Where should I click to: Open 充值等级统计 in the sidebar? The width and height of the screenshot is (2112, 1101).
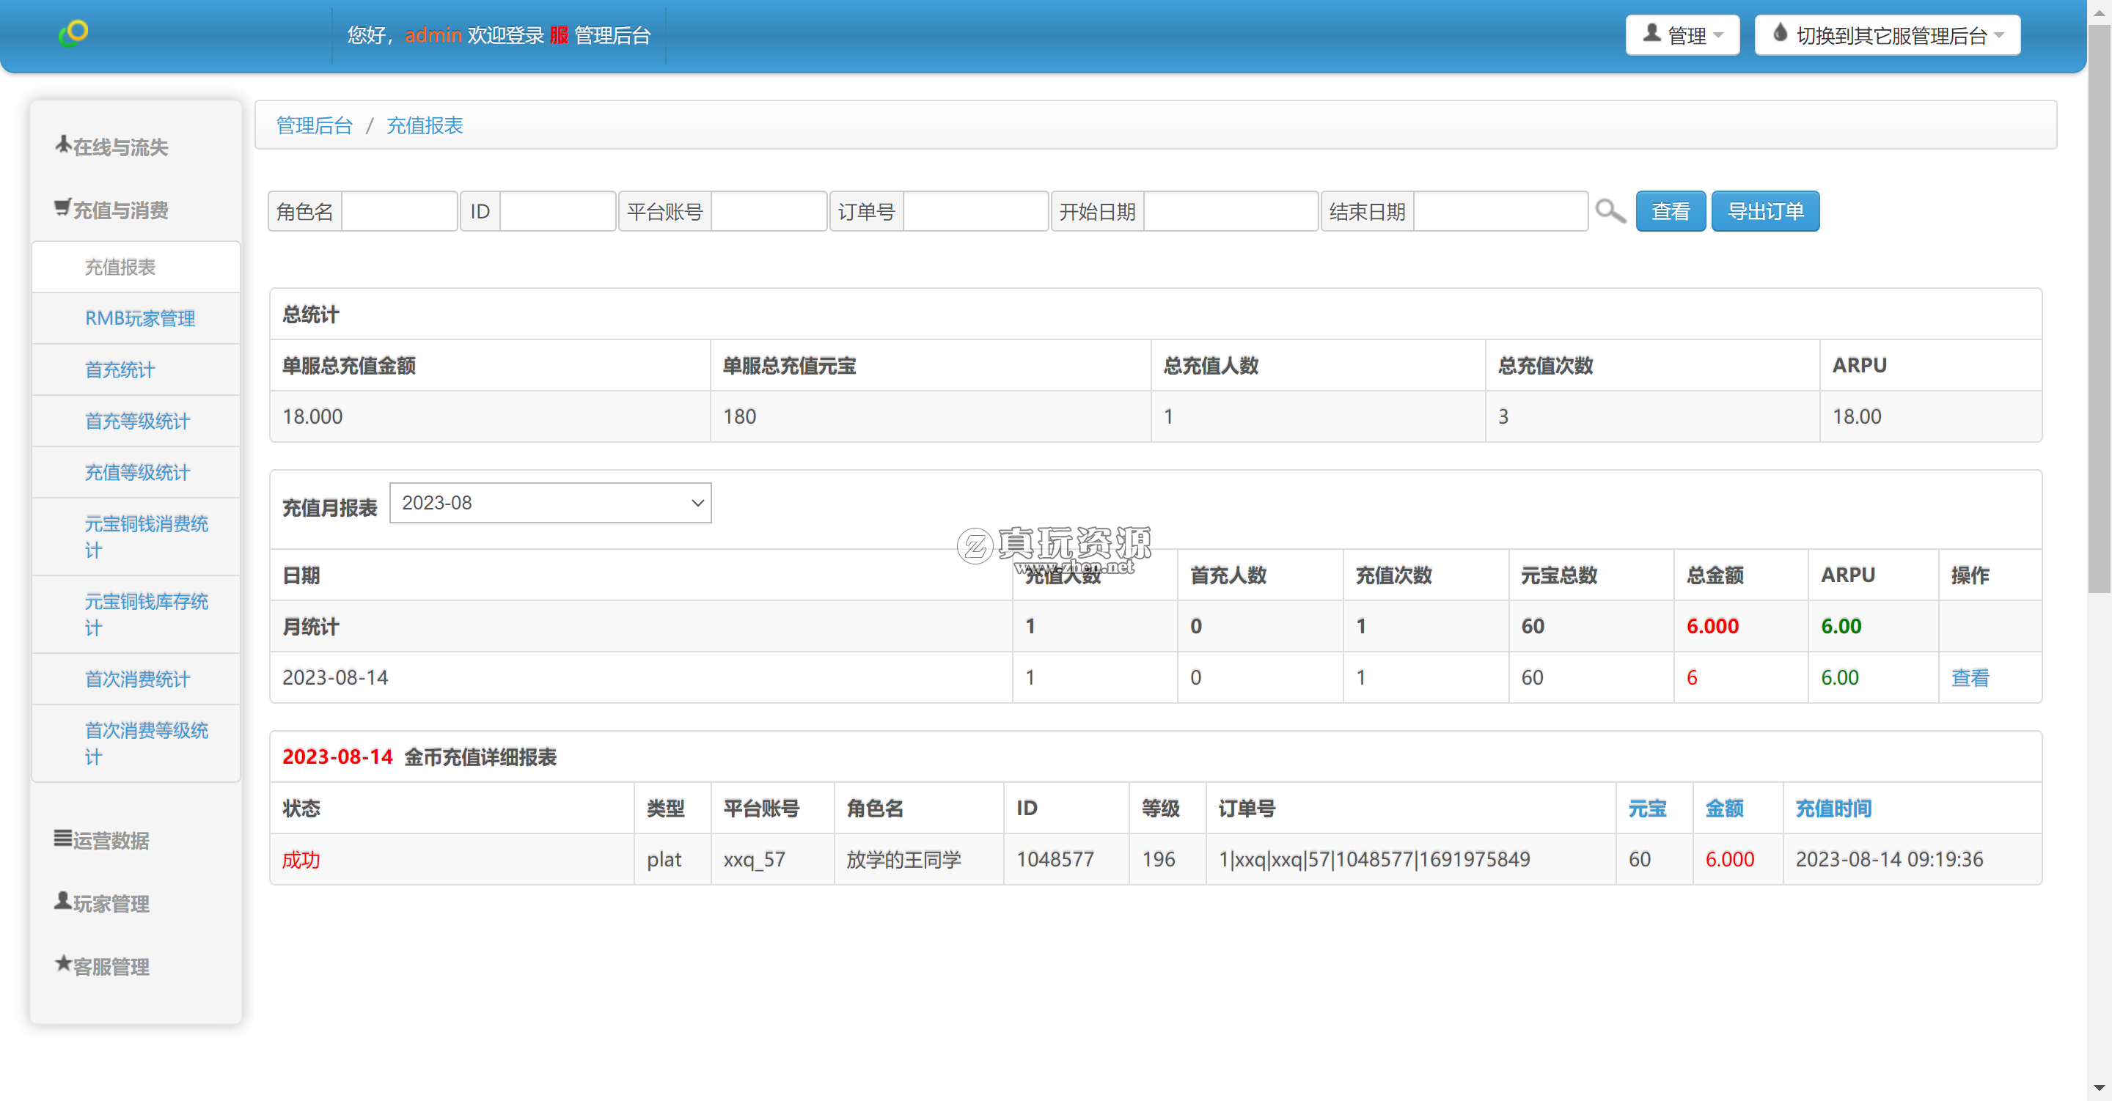point(136,472)
